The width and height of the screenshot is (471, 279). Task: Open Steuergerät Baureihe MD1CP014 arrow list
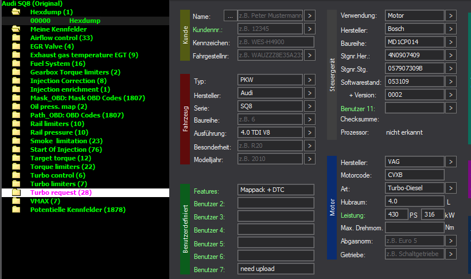click(450, 42)
